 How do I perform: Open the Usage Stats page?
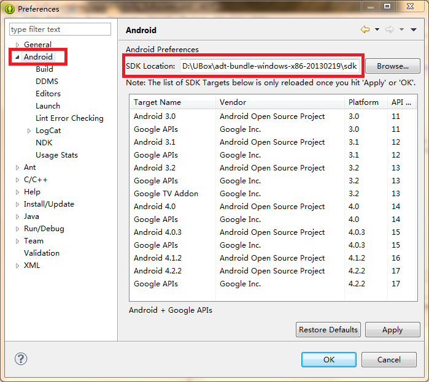coord(56,155)
